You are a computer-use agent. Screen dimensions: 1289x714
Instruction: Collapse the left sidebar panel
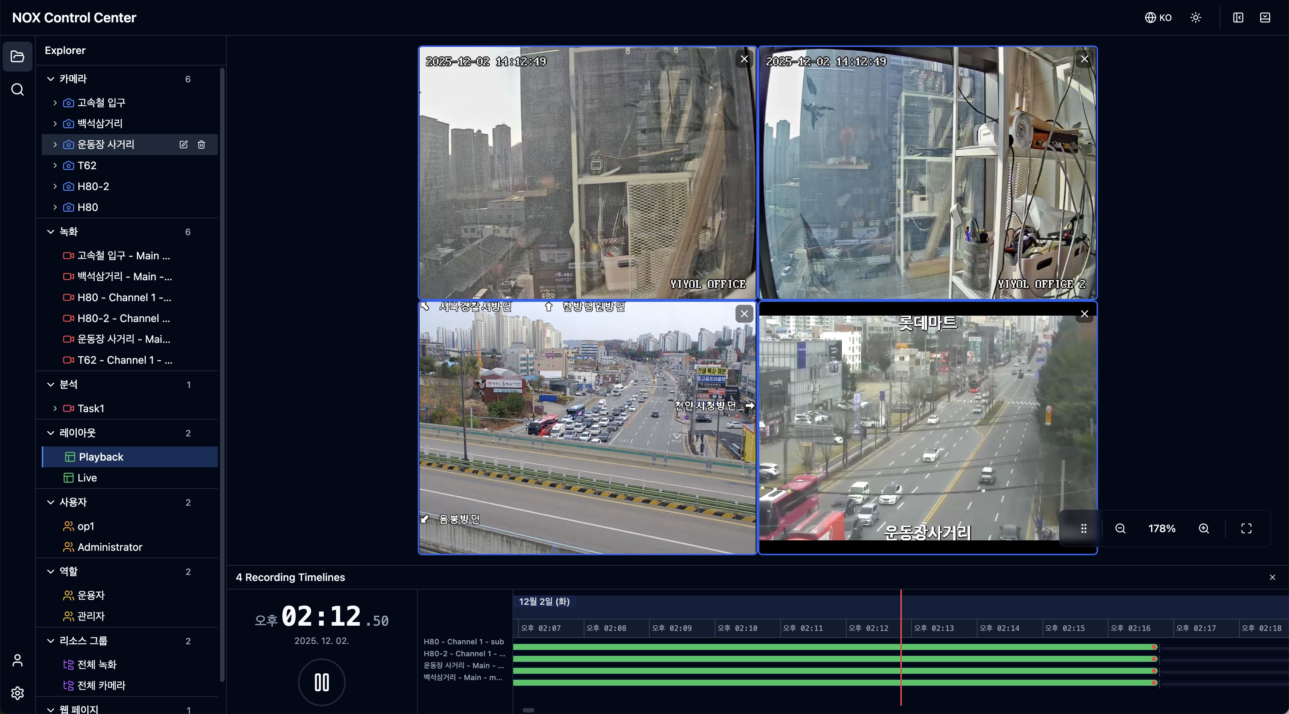coord(1238,18)
